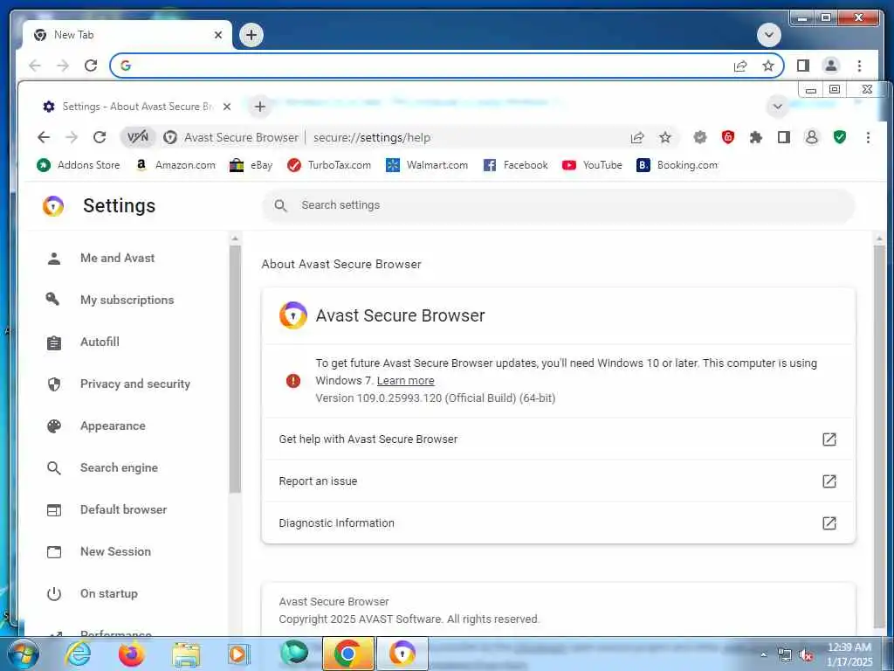Open the eBay bookmark

tap(251, 165)
